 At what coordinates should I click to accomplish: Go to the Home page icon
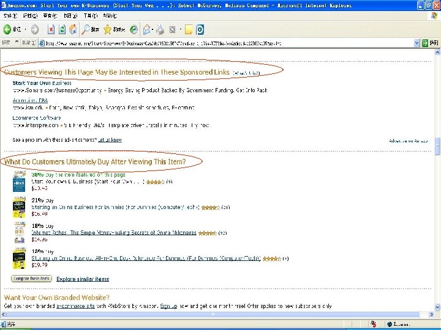(73, 29)
